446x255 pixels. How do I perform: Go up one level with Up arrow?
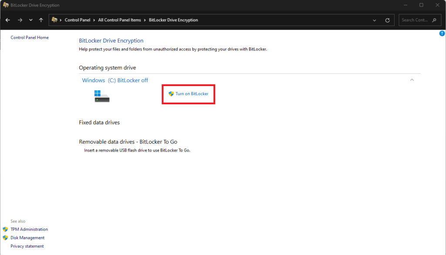pyautogui.click(x=41, y=20)
